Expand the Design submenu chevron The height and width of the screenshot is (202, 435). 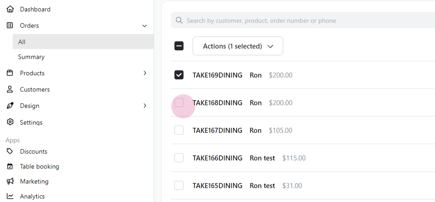[145, 106]
